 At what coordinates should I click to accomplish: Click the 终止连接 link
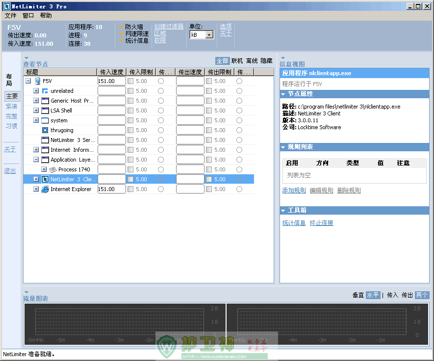point(321,223)
